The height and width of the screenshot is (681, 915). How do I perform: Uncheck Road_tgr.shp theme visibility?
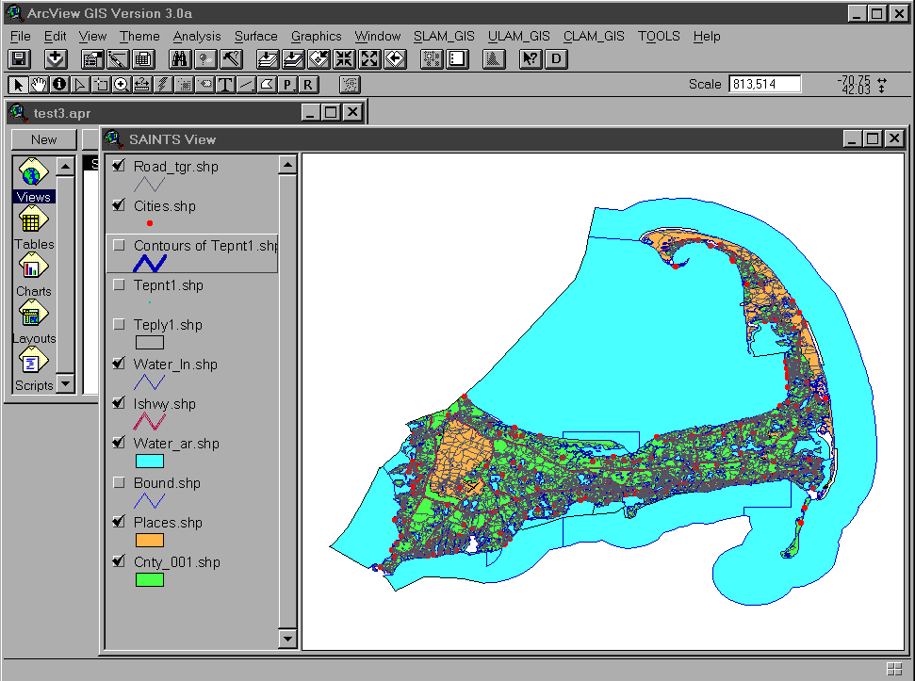tap(119, 166)
